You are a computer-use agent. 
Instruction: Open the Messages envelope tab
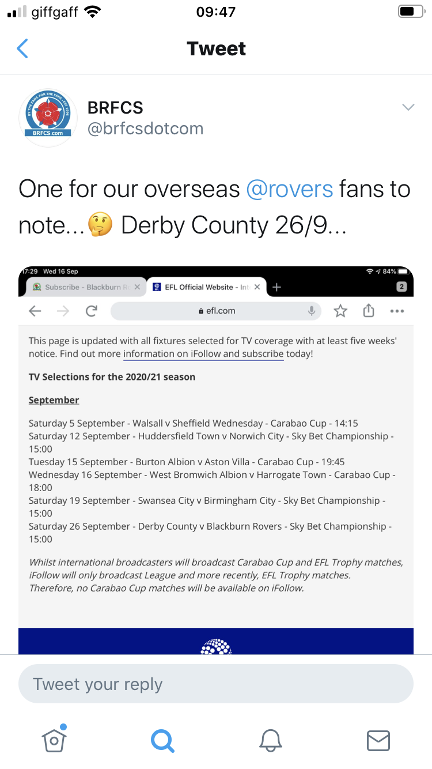[378, 740]
